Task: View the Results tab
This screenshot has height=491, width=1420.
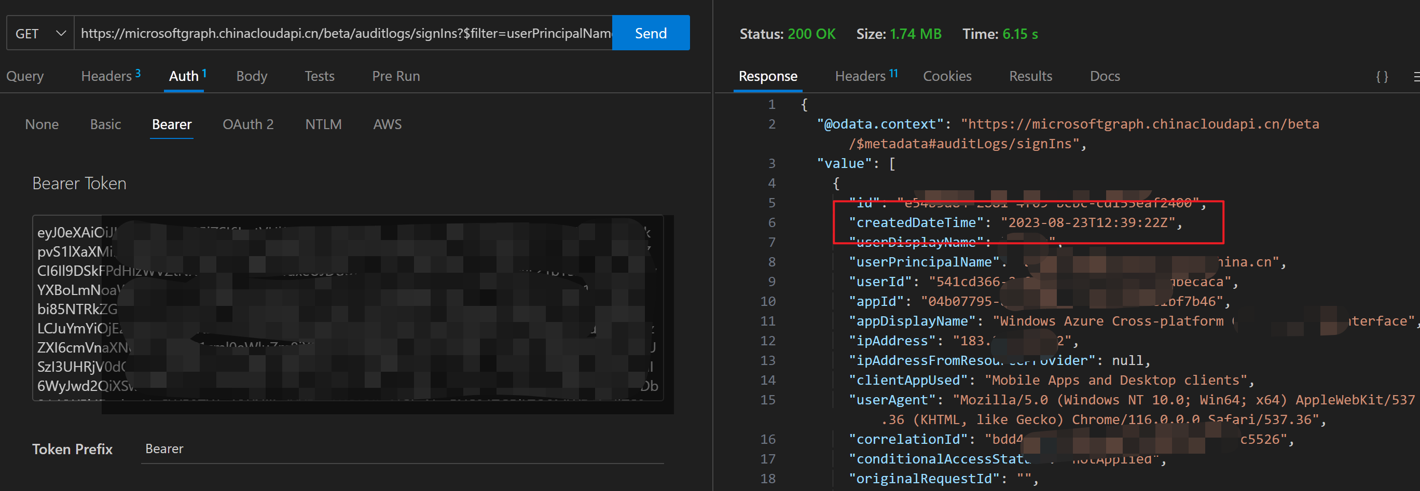Action: pos(1031,76)
